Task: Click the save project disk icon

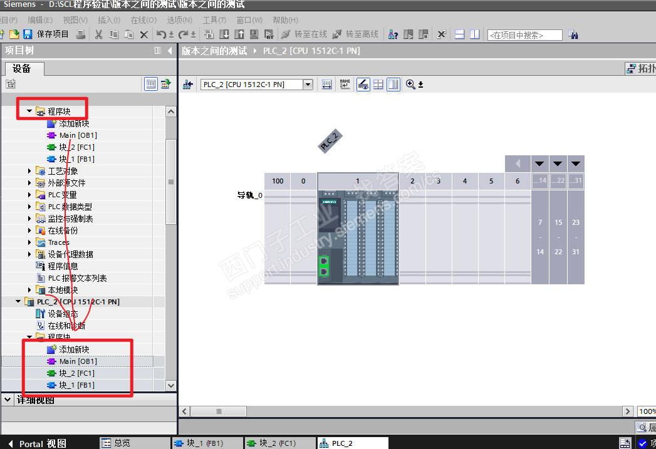Action: [28, 34]
